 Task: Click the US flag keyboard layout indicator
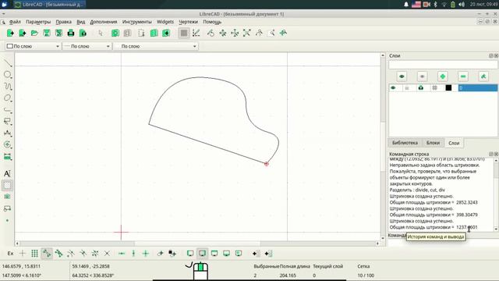[x=416, y=5]
